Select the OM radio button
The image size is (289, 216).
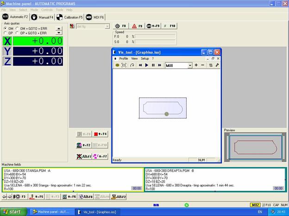(x=5, y=29)
